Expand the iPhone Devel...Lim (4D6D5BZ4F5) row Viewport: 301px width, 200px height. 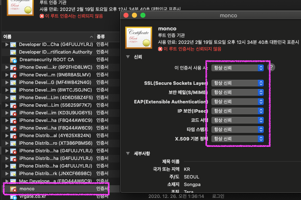[7, 98]
